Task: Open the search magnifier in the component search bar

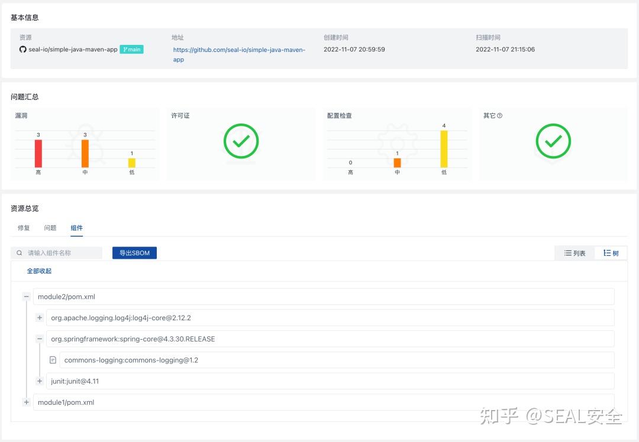Action: [20, 252]
